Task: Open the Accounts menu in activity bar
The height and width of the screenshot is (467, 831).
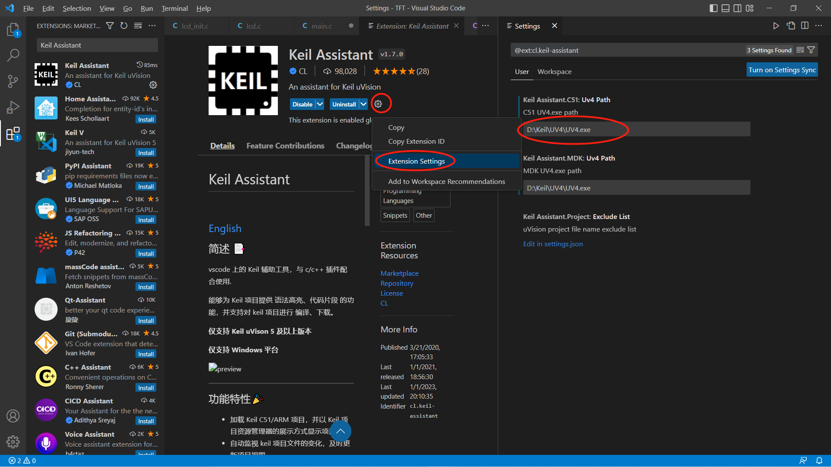Action: (x=13, y=416)
